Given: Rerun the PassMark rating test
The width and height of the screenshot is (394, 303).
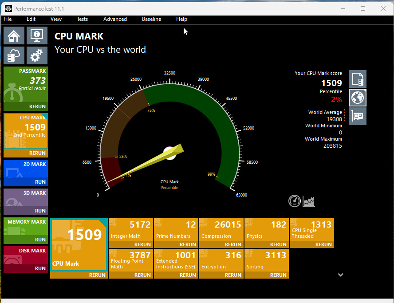Looking at the screenshot, I should (x=26, y=106).
